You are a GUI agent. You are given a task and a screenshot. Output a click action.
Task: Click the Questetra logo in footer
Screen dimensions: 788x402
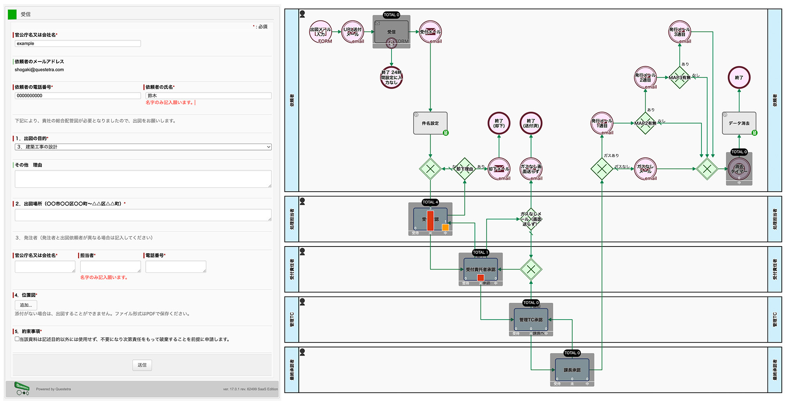[x=22, y=388]
